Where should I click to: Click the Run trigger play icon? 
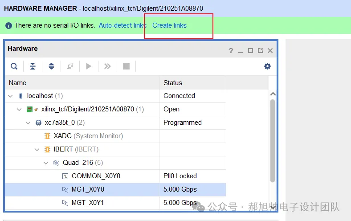tap(89, 66)
